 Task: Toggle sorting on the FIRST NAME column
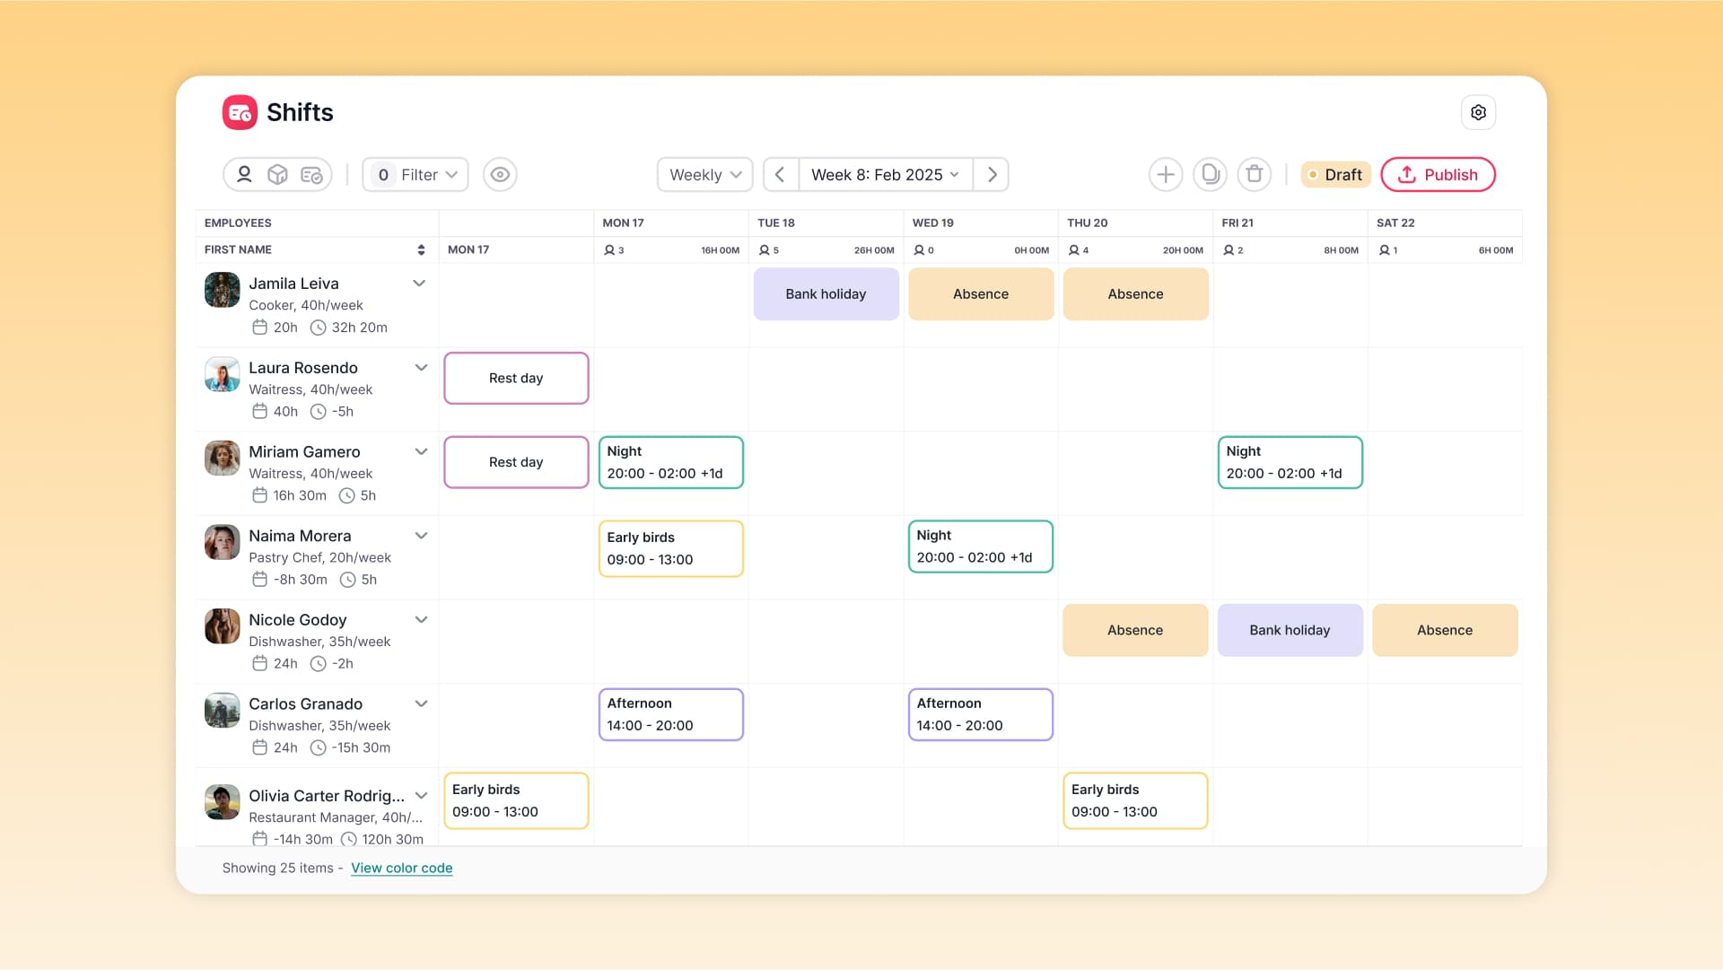pos(421,249)
